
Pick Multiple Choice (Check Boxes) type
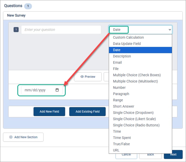coord(137,75)
